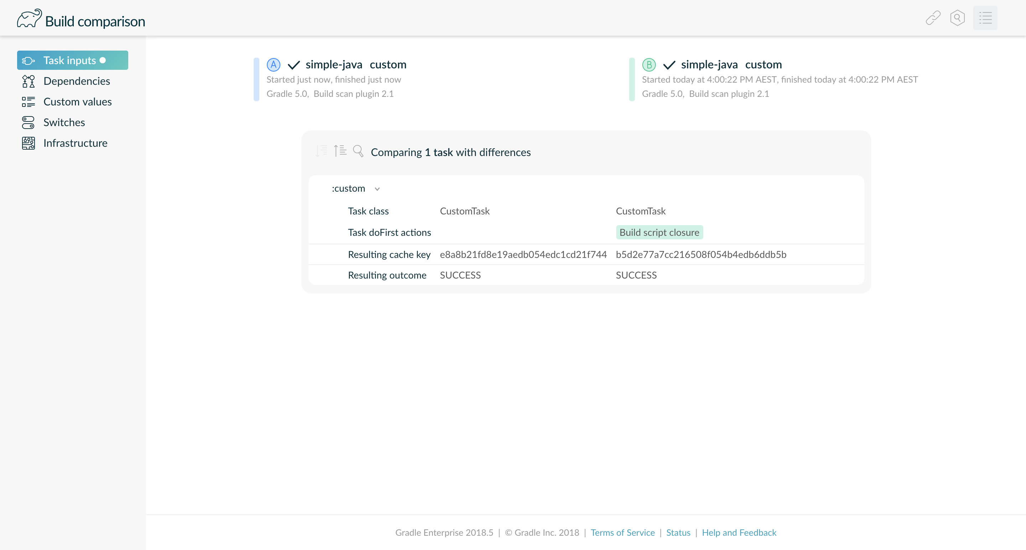1026x550 pixels.
Task: Open the Infrastructure comparison section
Action: 75,143
